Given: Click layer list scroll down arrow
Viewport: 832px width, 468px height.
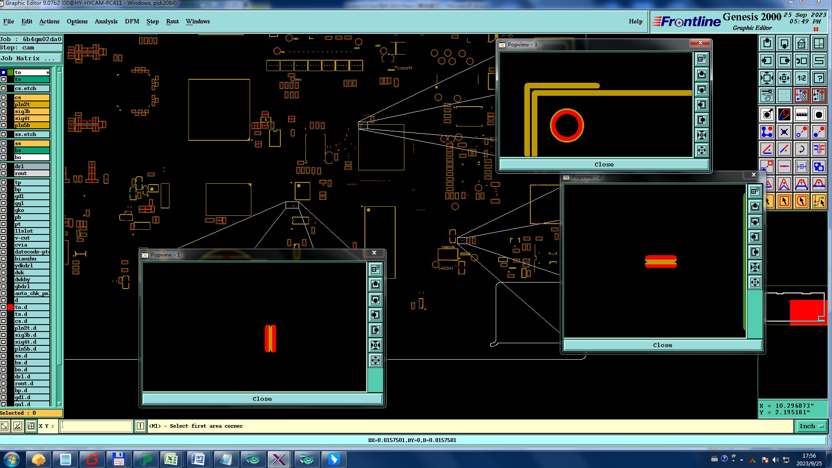Looking at the screenshot, I should click(59, 404).
